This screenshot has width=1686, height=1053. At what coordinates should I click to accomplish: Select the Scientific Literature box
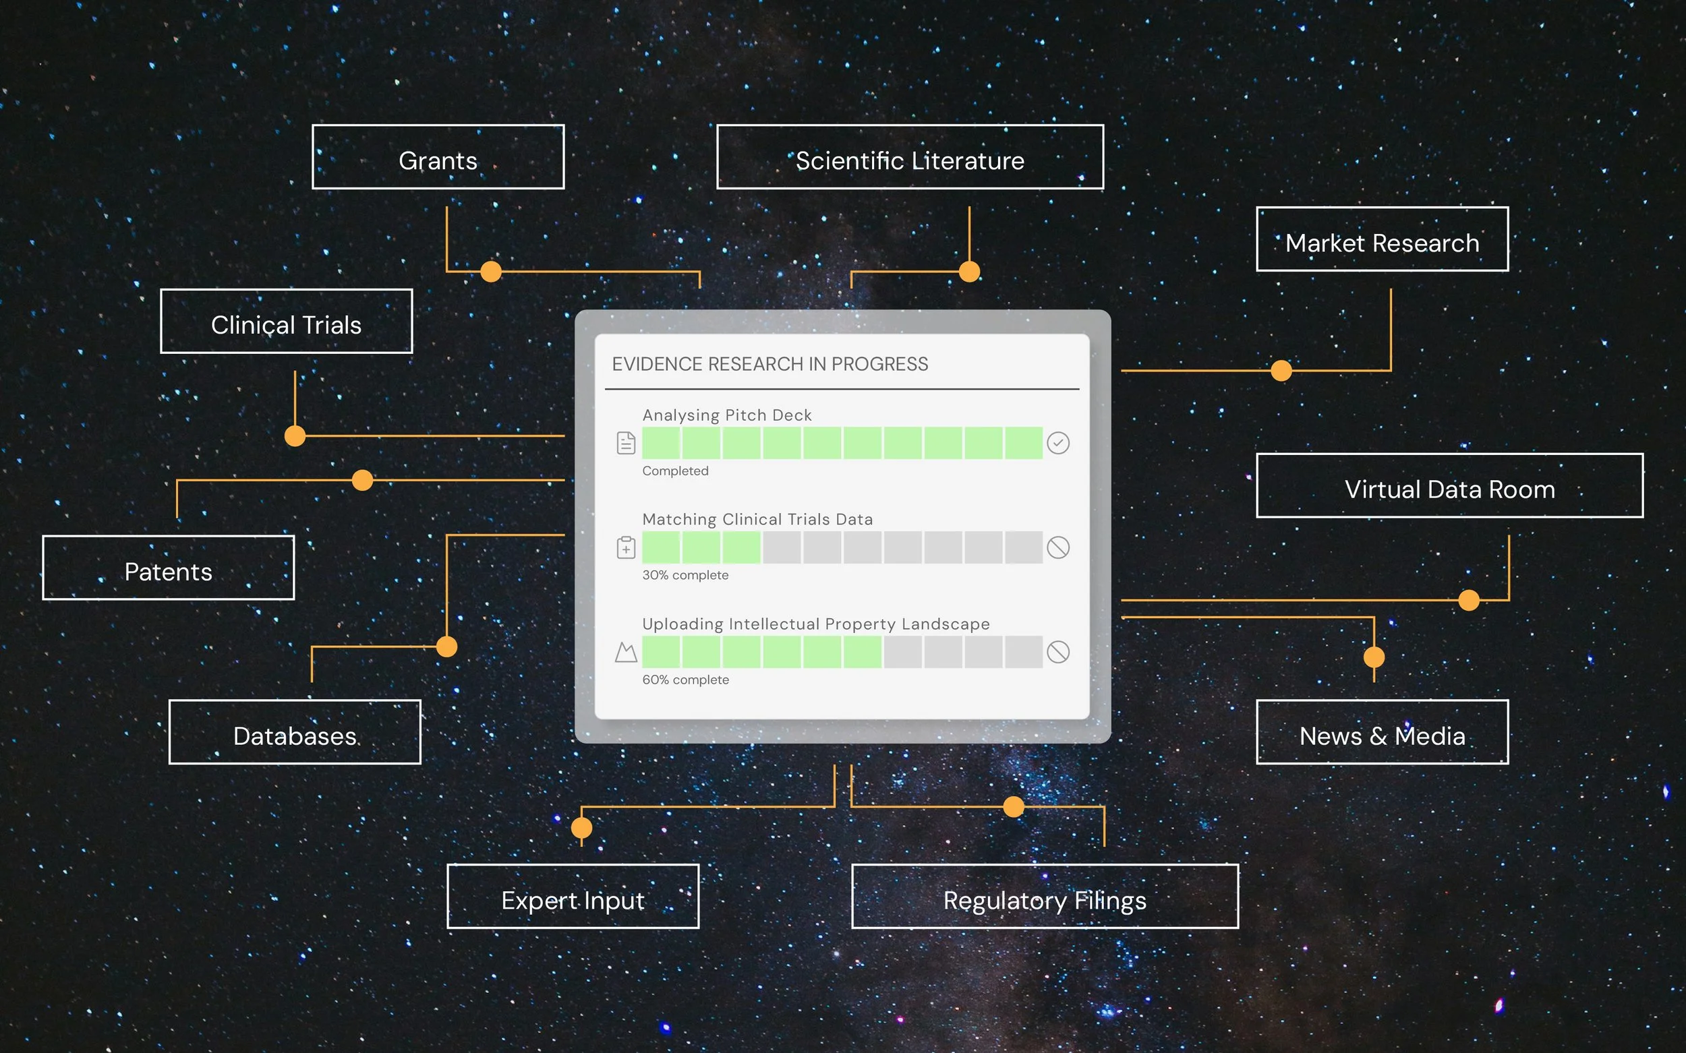pyautogui.click(x=910, y=156)
